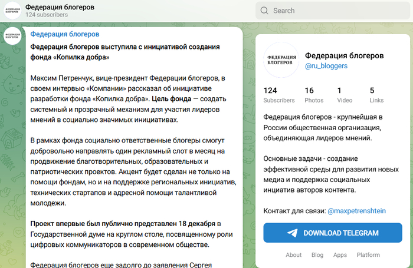Click the 124 Subscribers counter in card
Viewport: 413px width, 268px height.
[279, 95]
